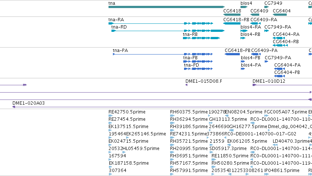Screen dimensions: 312x176
Task: Select feature 21559 label
Action: pos(217,142)
